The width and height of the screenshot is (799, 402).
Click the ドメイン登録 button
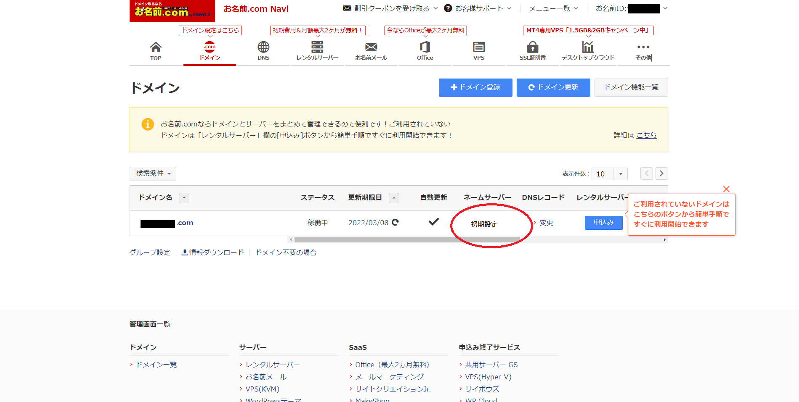[x=475, y=87]
